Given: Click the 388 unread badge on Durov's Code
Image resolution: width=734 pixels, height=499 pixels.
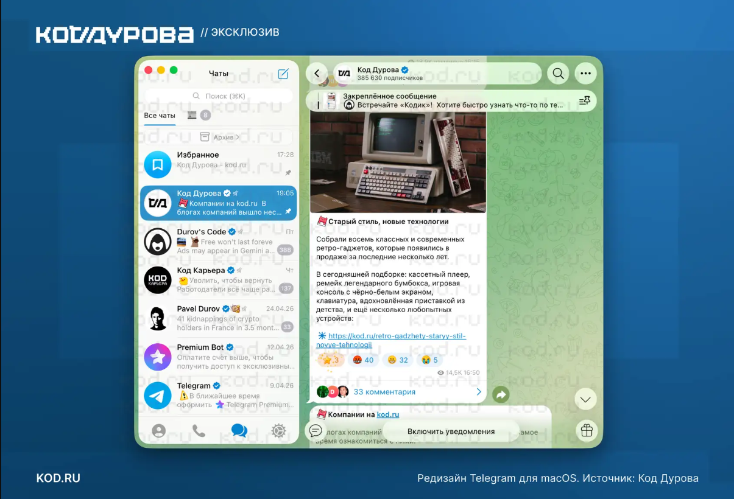Looking at the screenshot, I should pyautogui.click(x=285, y=250).
